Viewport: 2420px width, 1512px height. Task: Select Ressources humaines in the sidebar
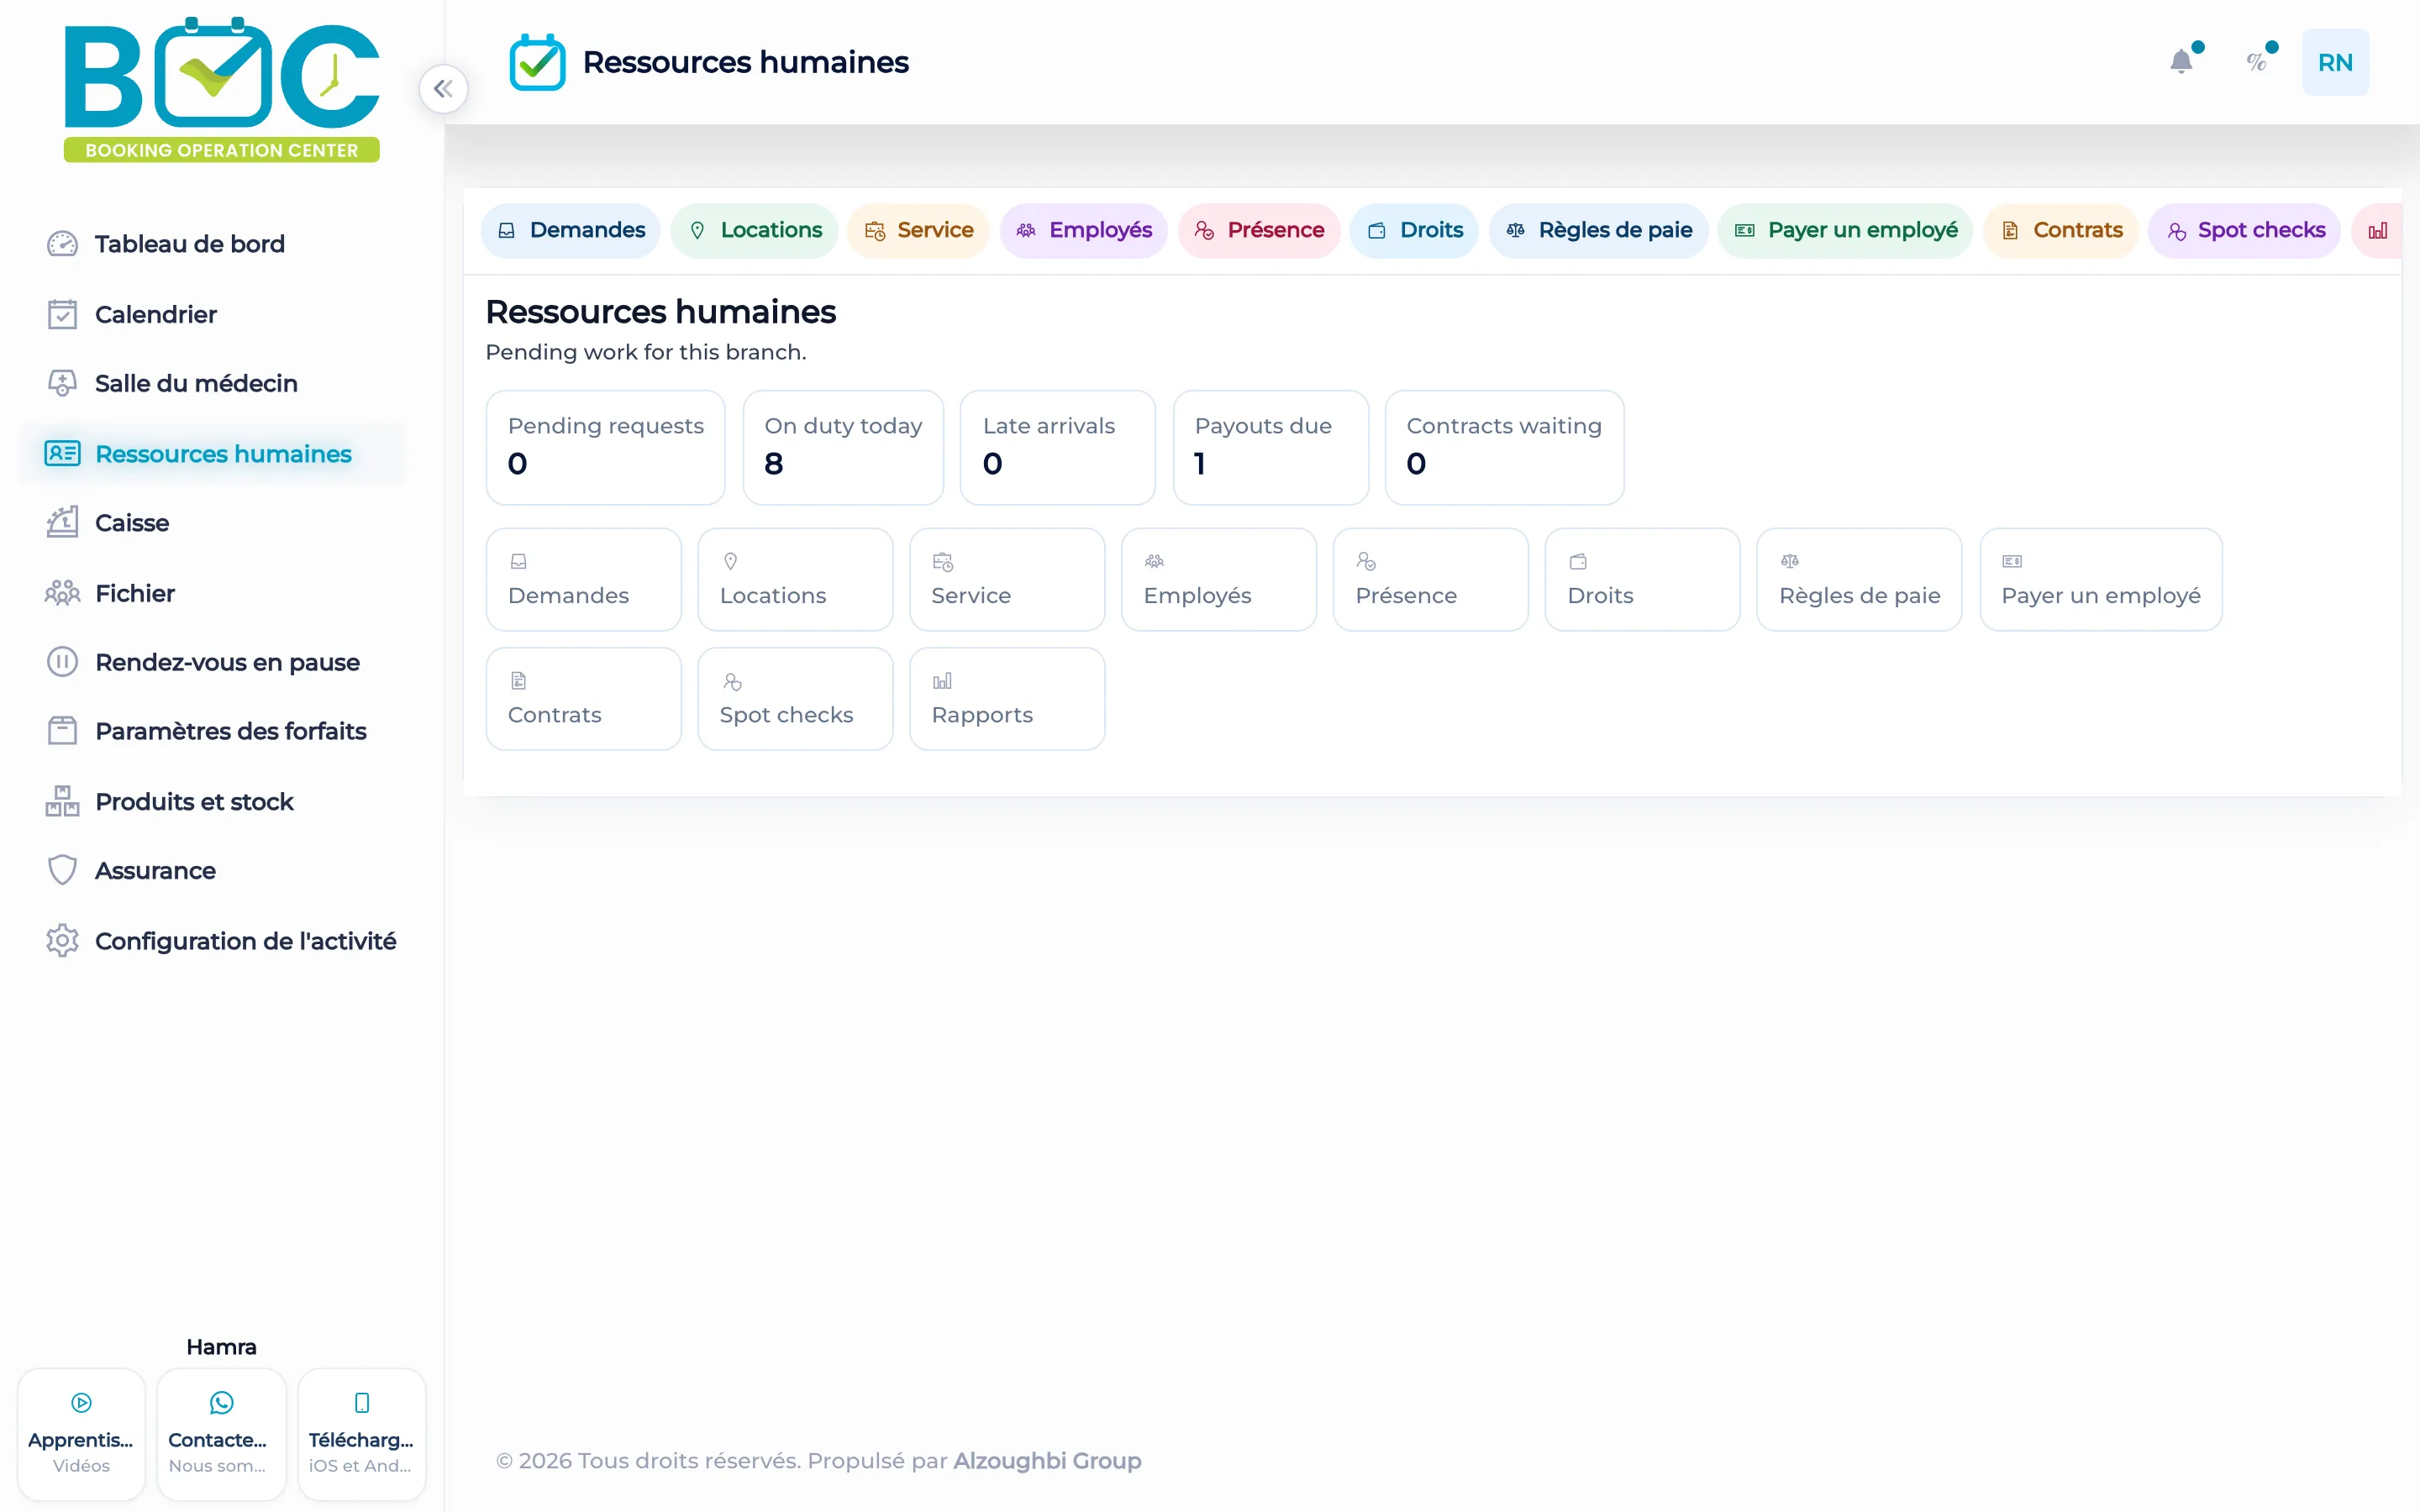point(213,454)
